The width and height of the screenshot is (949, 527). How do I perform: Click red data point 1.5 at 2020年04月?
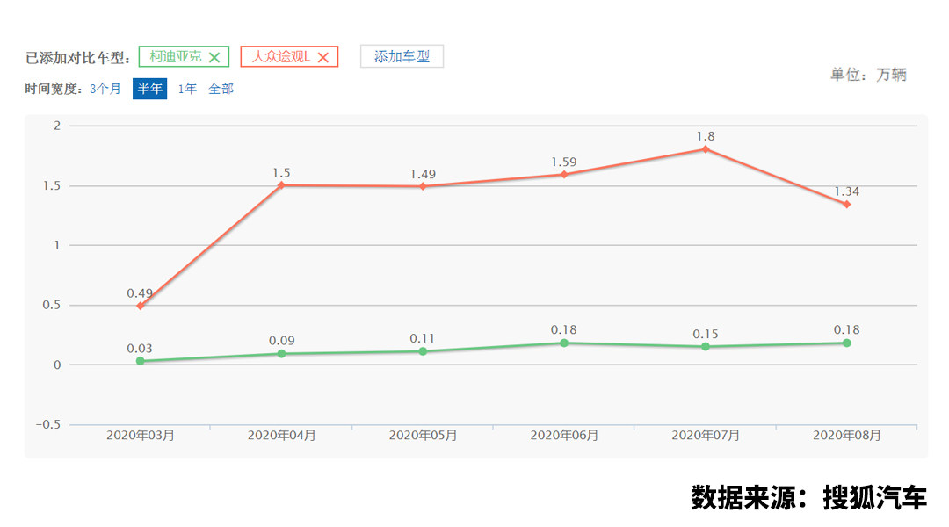click(x=281, y=185)
